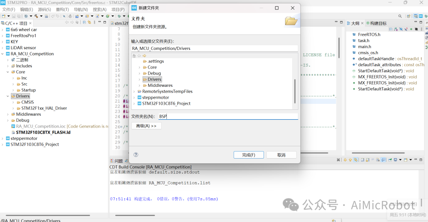428x222 pixels.
Task: Click the console Clear (X) icon
Action: [338, 160]
